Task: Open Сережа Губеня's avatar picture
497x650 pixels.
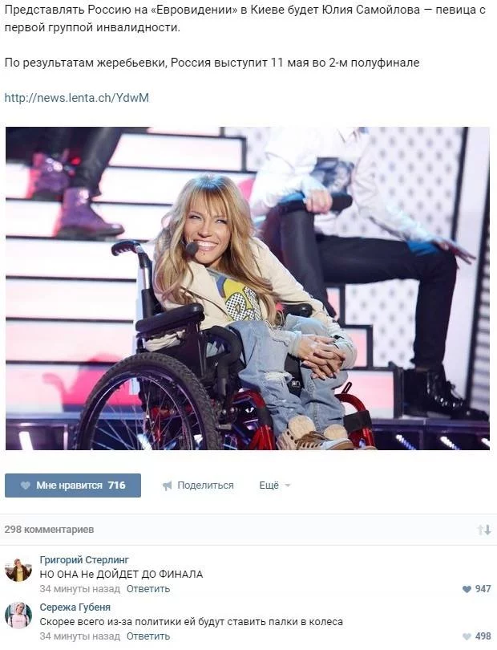Action: pos(18,616)
